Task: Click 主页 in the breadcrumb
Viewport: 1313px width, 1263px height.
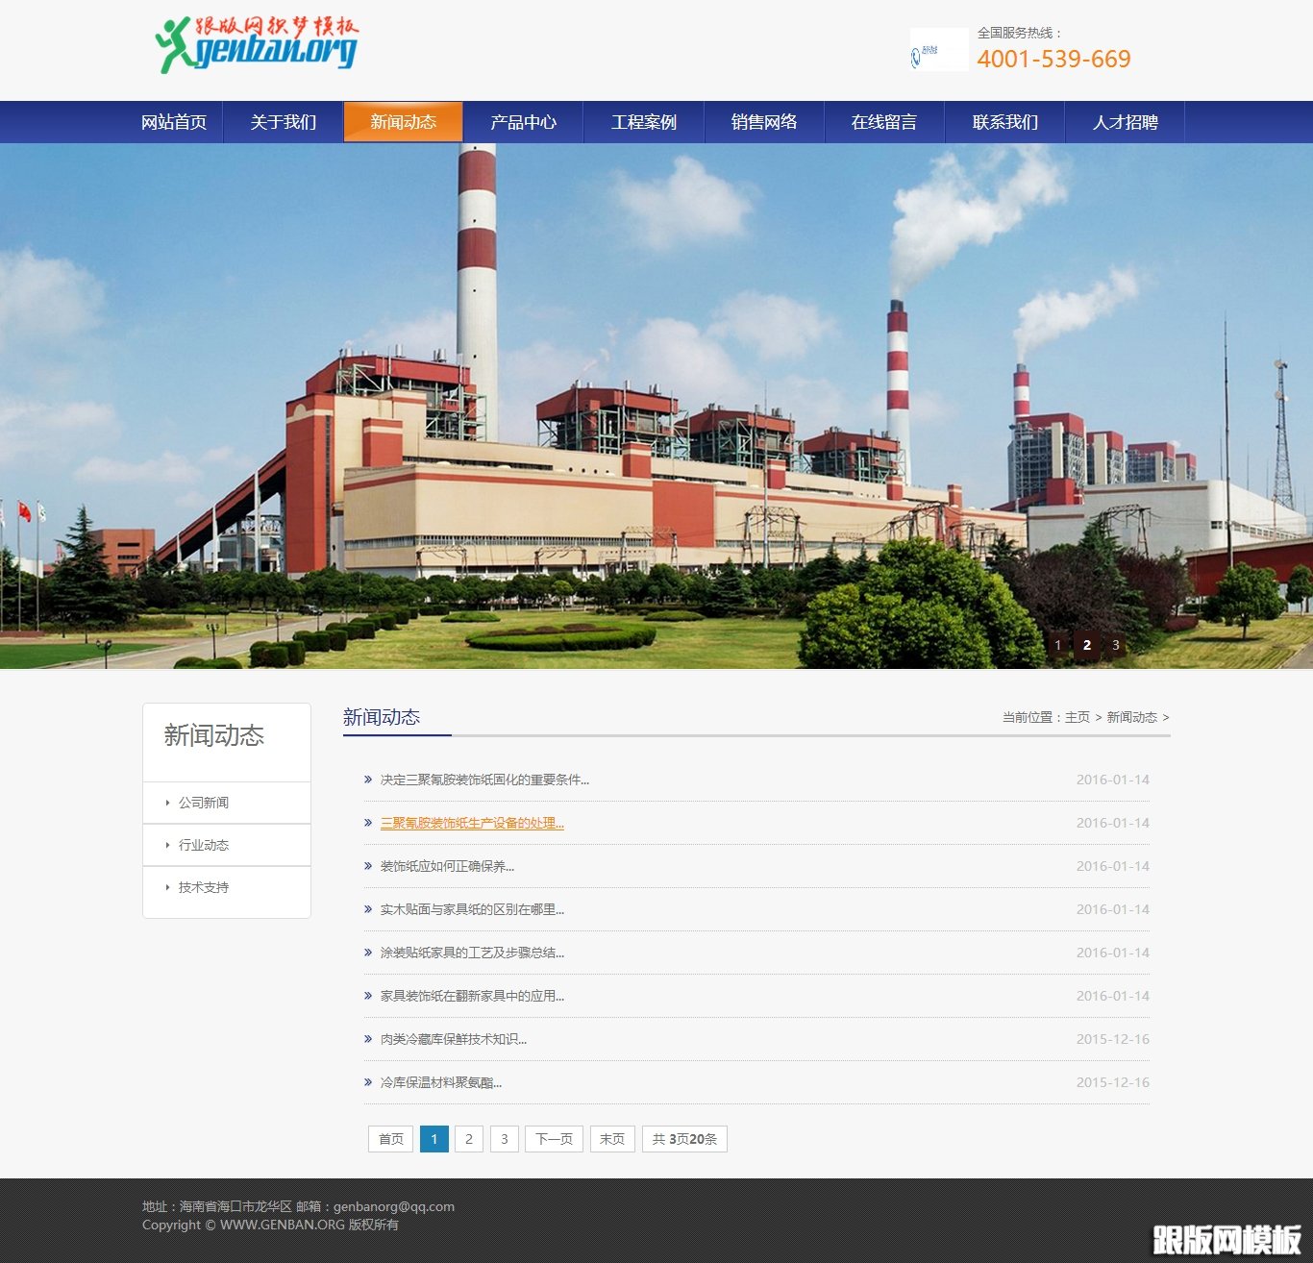Action: [x=1078, y=718]
